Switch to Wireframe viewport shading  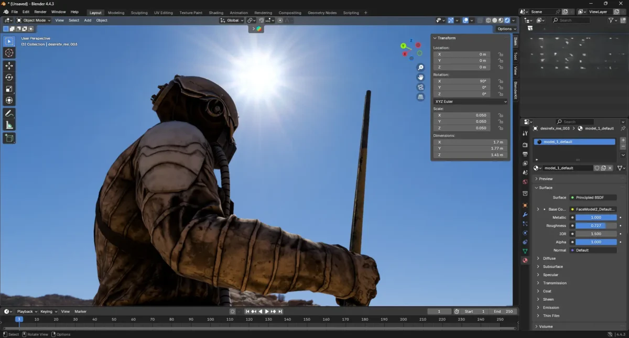tap(488, 20)
